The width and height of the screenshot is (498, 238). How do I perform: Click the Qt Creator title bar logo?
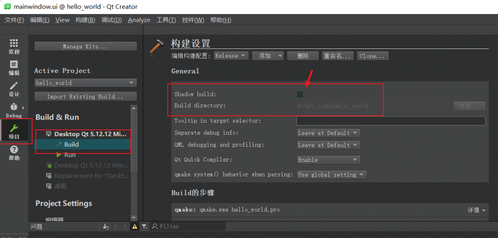8,6
